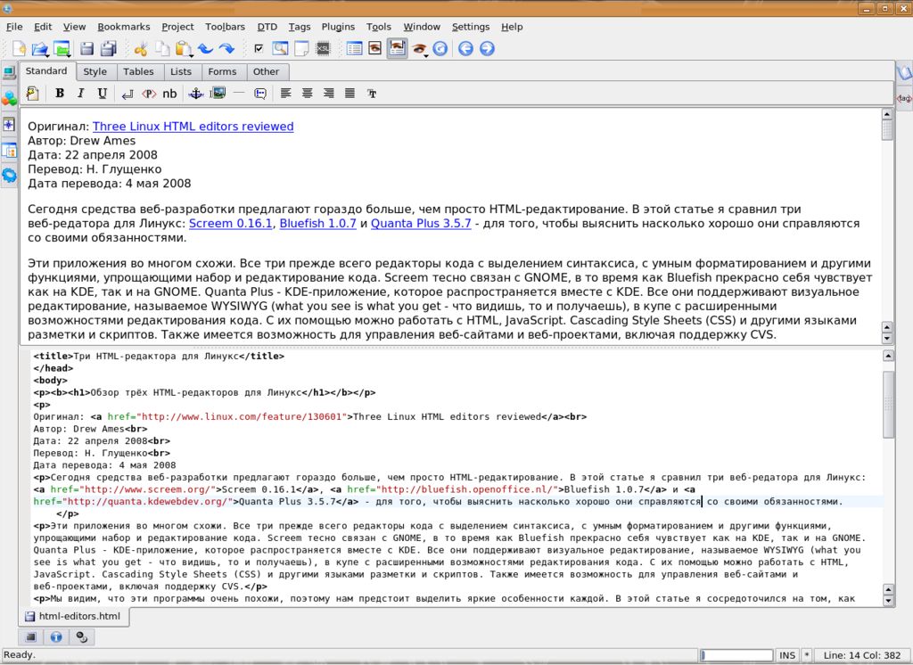Open the Bookmarks menu
The height and width of the screenshot is (665, 913).
[123, 27]
